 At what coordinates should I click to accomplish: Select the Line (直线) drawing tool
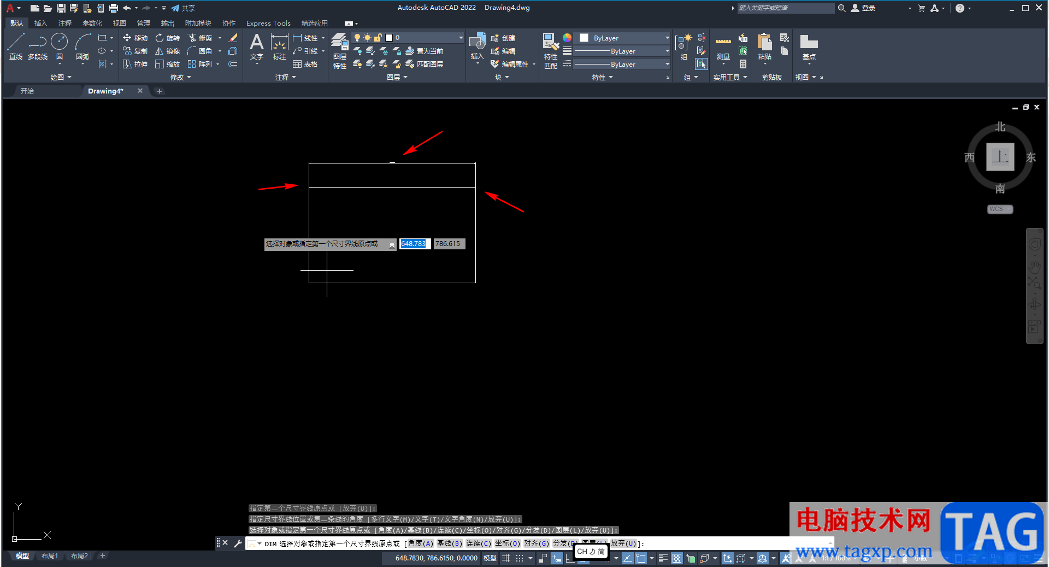(15, 46)
